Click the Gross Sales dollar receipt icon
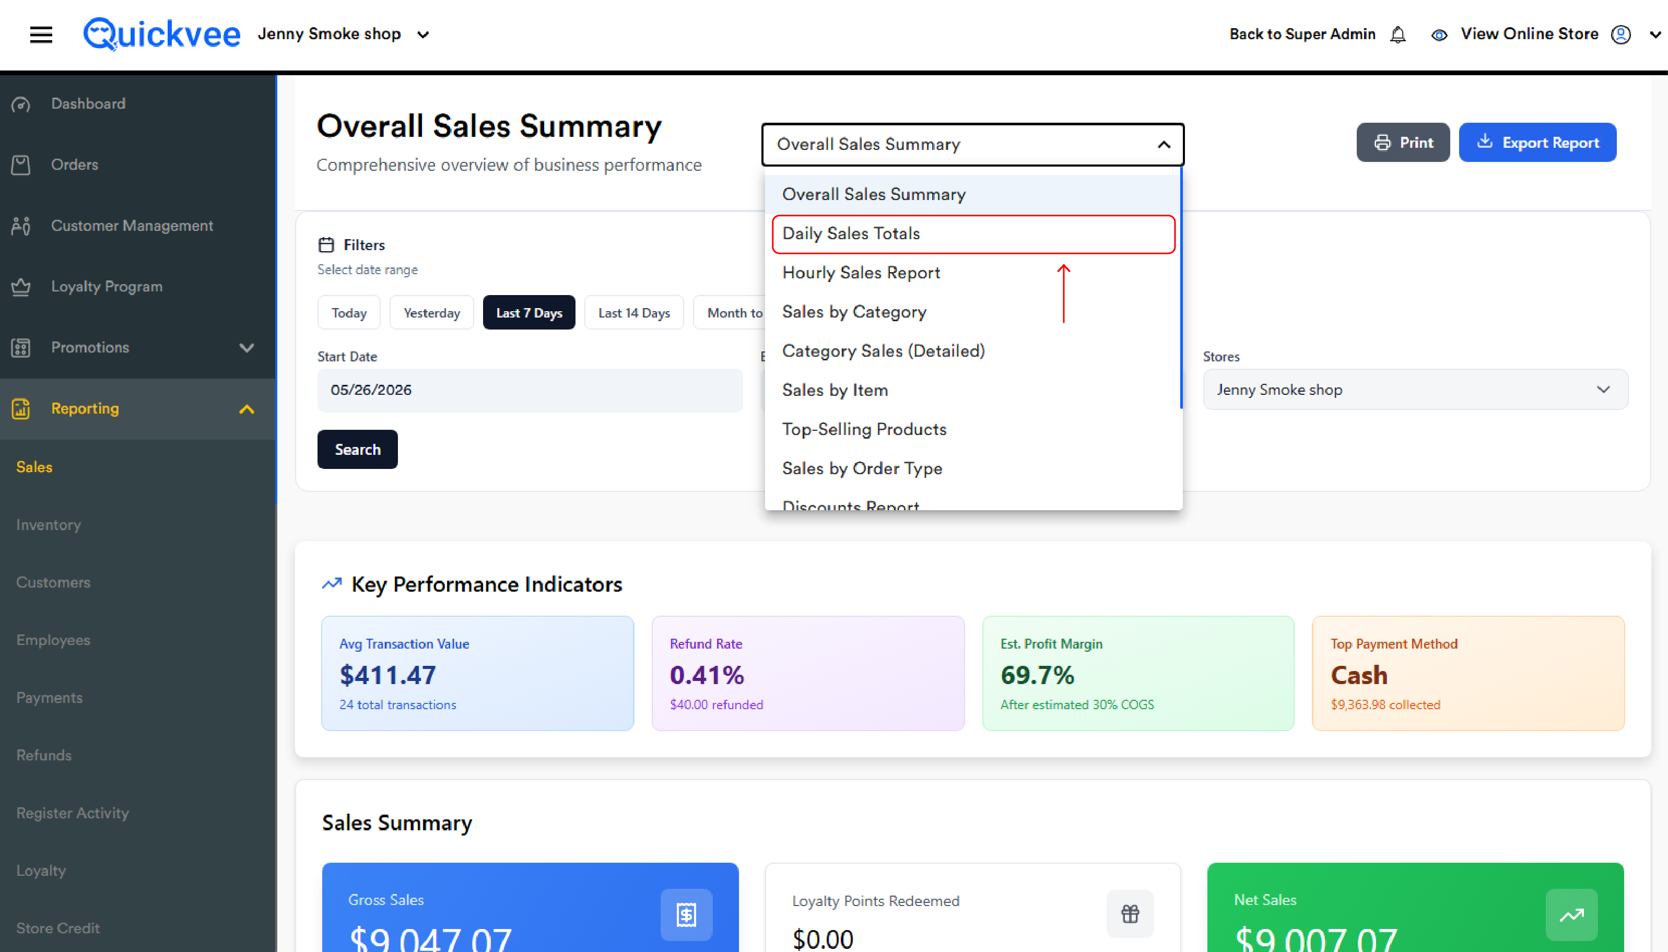Image resolution: width=1668 pixels, height=952 pixels. coord(686,914)
